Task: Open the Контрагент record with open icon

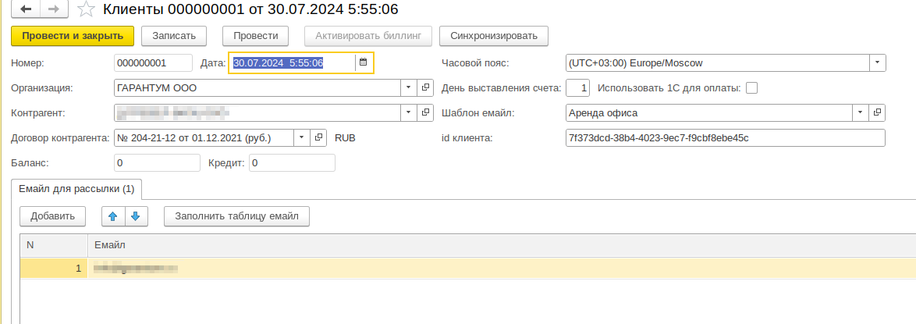Action: coord(425,113)
